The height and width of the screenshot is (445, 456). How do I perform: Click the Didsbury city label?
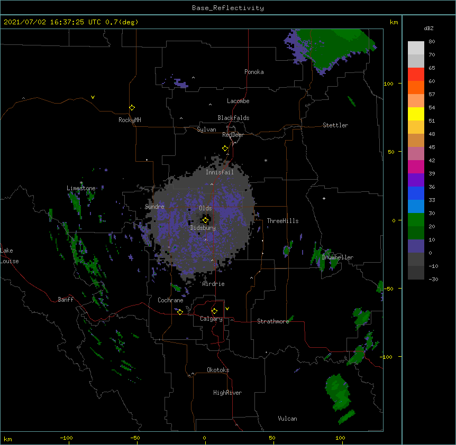point(203,228)
